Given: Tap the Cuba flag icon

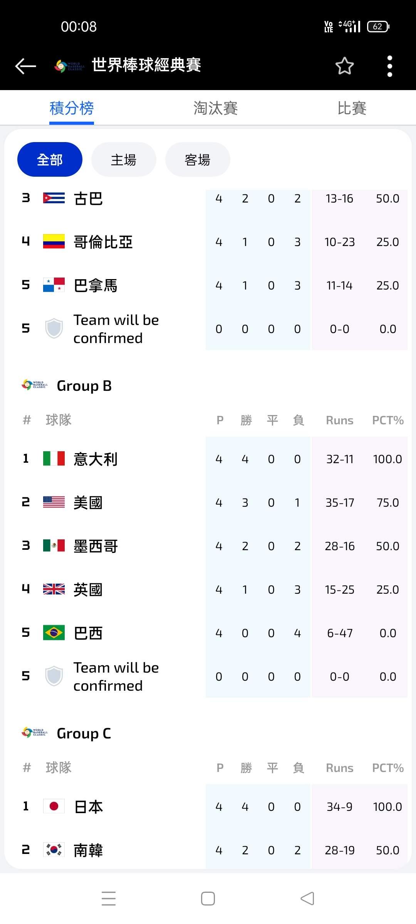Looking at the screenshot, I should (54, 198).
